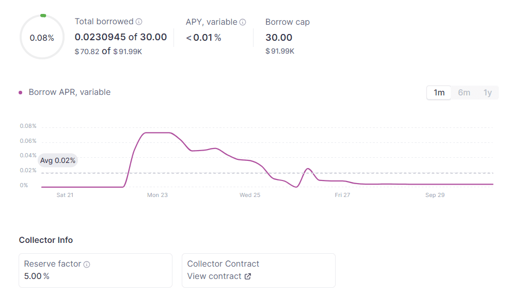Switch the chart to the 6m range
The image size is (505, 296).
[x=464, y=92]
